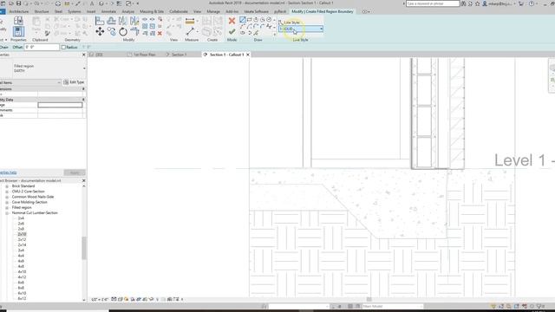Image resolution: width=555 pixels, height=312 pixels.
Task: Open the Annotate ribbon tab
Action: [108, 11]
